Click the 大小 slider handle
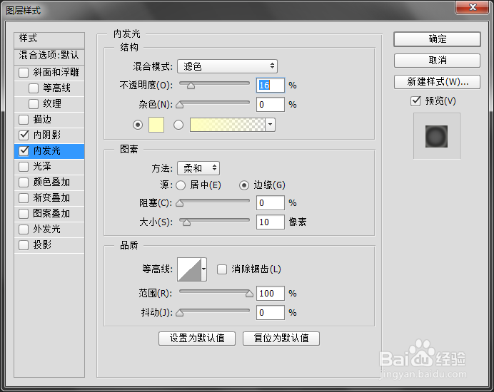The image size is (494, 392). coord(186,223)
